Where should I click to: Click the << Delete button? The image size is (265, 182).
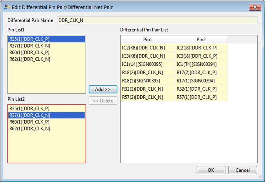103,101
